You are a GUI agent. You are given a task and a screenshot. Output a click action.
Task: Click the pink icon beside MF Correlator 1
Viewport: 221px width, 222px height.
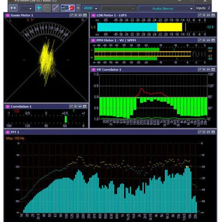(x=93, y=69)
